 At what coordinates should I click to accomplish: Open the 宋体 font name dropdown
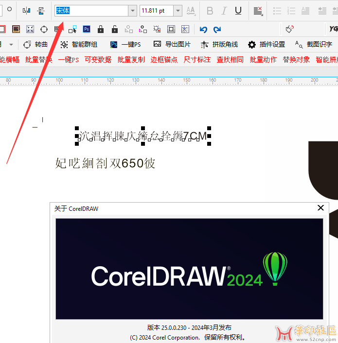pyautogui.click(x=132, y=11)
